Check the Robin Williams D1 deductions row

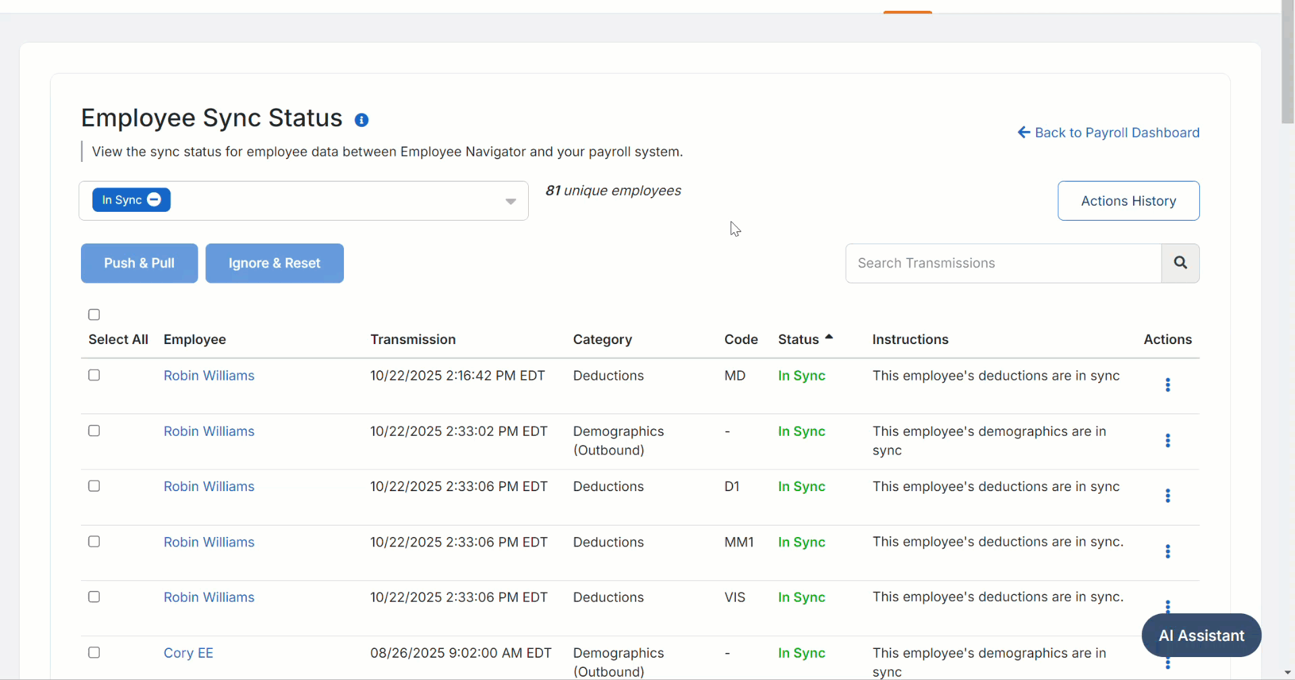(x=94, y=486)
